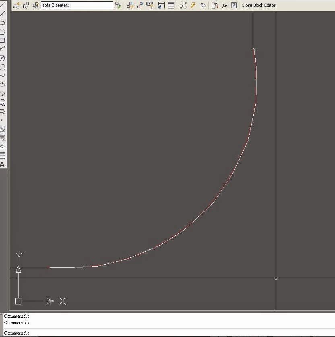
Task: Edit the block name sofa 2 seaters
Action: (77, 5)
